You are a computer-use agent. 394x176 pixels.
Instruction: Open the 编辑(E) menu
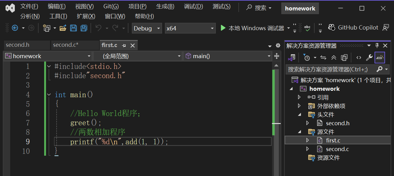coord(57,6)
